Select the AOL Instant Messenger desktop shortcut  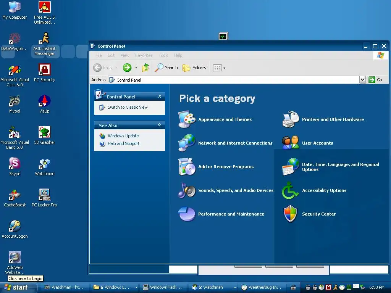(x=44, y=44)
